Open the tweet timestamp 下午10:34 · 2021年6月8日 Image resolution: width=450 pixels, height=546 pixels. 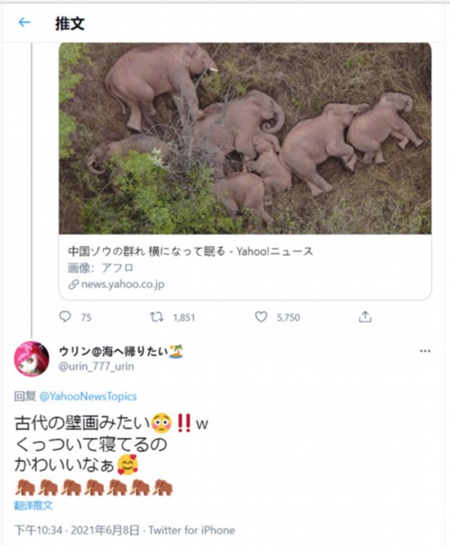tap(77, 530)
